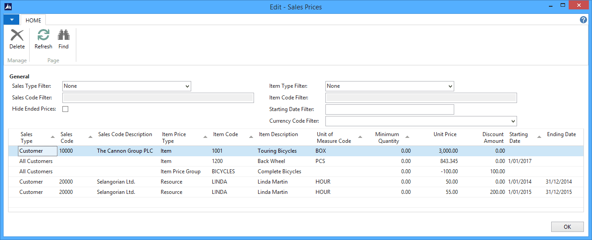This screenshot has width=592, height=240.
Task: Click the 50.00 unit price cell
Action: pos(452,182)
